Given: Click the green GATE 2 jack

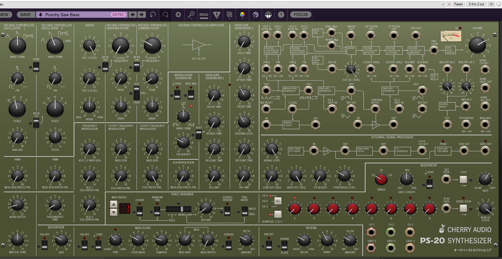Looking at the screenshot, I should [x=391, y=248].
